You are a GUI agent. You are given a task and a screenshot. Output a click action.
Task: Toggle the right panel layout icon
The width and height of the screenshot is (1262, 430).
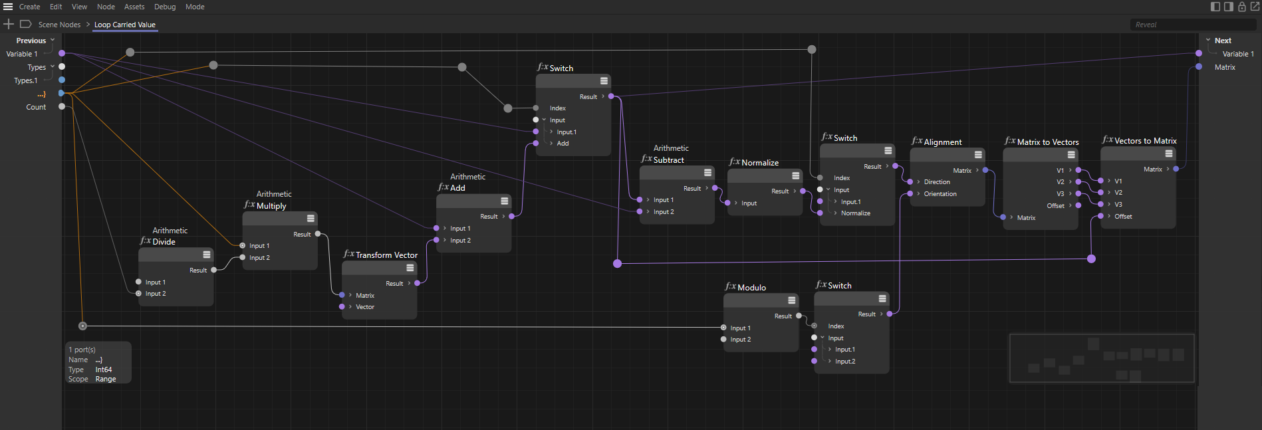1229,7
